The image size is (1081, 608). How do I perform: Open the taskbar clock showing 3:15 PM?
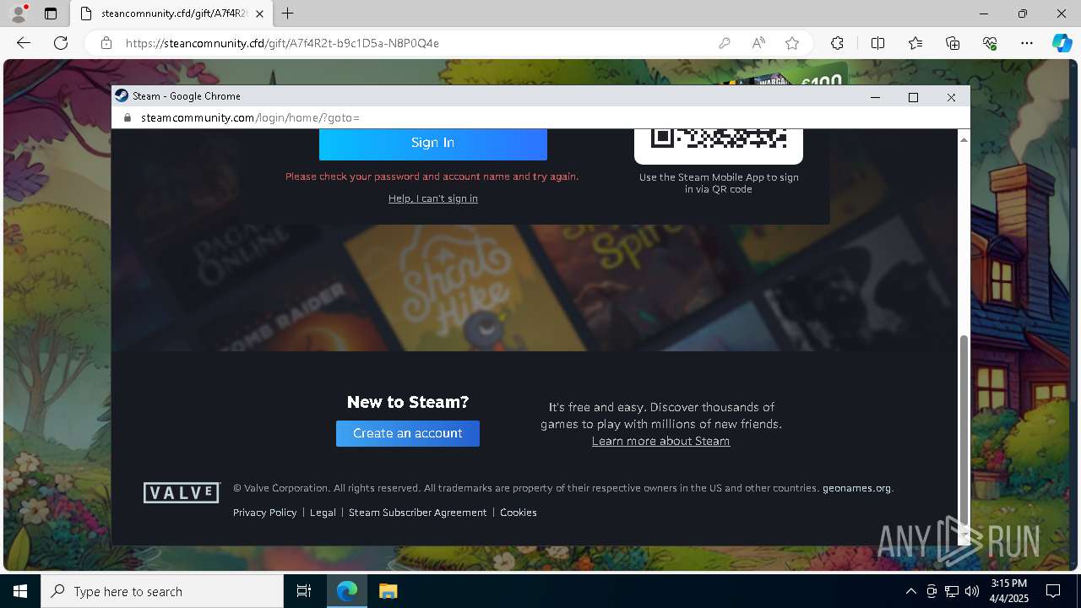[x=1009, y=591]
